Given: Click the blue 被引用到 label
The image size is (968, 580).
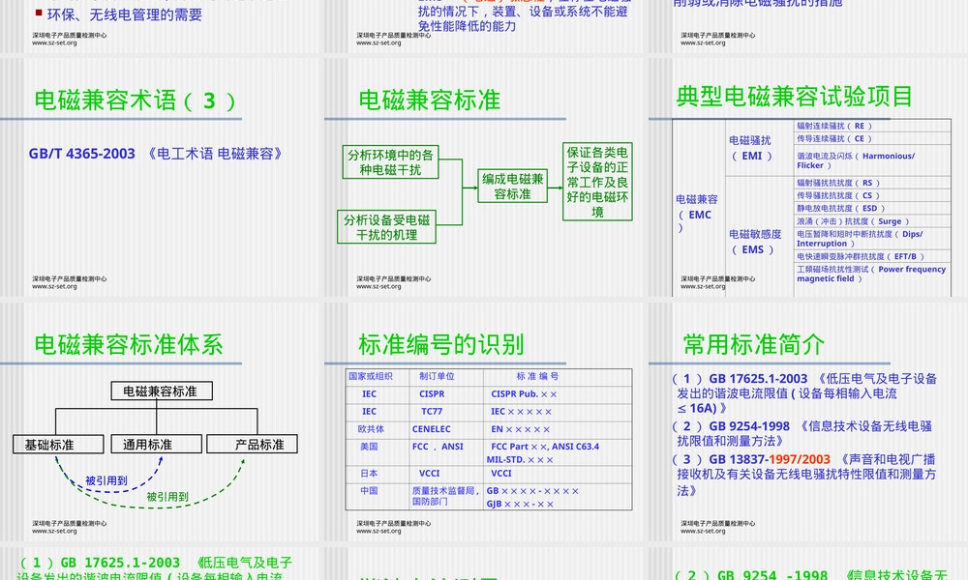Looking at the screenshot, I should [106, 480].
